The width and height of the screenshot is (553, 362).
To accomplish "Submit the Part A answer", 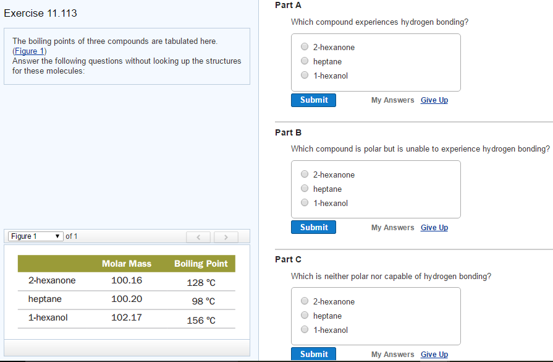I will (x=313, y=100).
